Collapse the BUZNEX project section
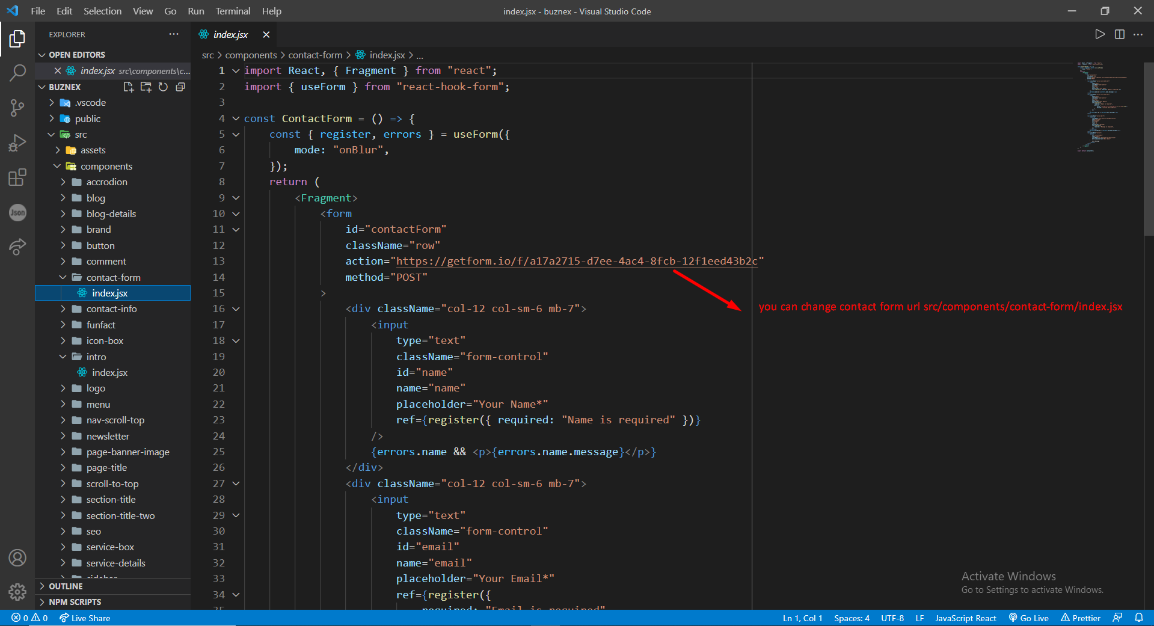Viewport: 1154px width, 626px height. click(x=64, y=87)
